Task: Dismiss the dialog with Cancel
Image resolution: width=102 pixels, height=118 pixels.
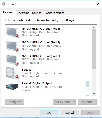Action: (x=70, y=113)
